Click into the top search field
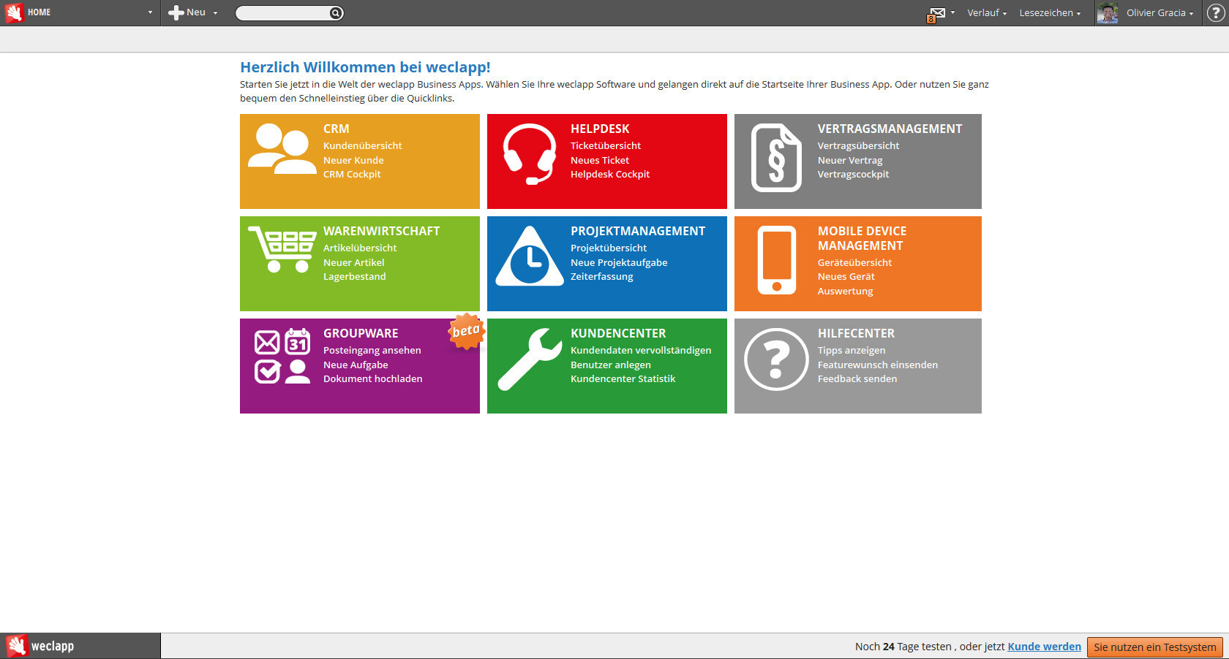 [x=283, y=13]
